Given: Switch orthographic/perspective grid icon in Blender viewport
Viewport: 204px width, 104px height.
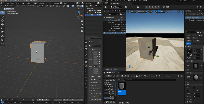Looking at the screenshot, I should pos(82,31).
